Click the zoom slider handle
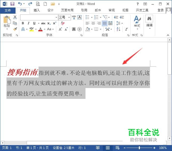 click(x=139, y=148)
